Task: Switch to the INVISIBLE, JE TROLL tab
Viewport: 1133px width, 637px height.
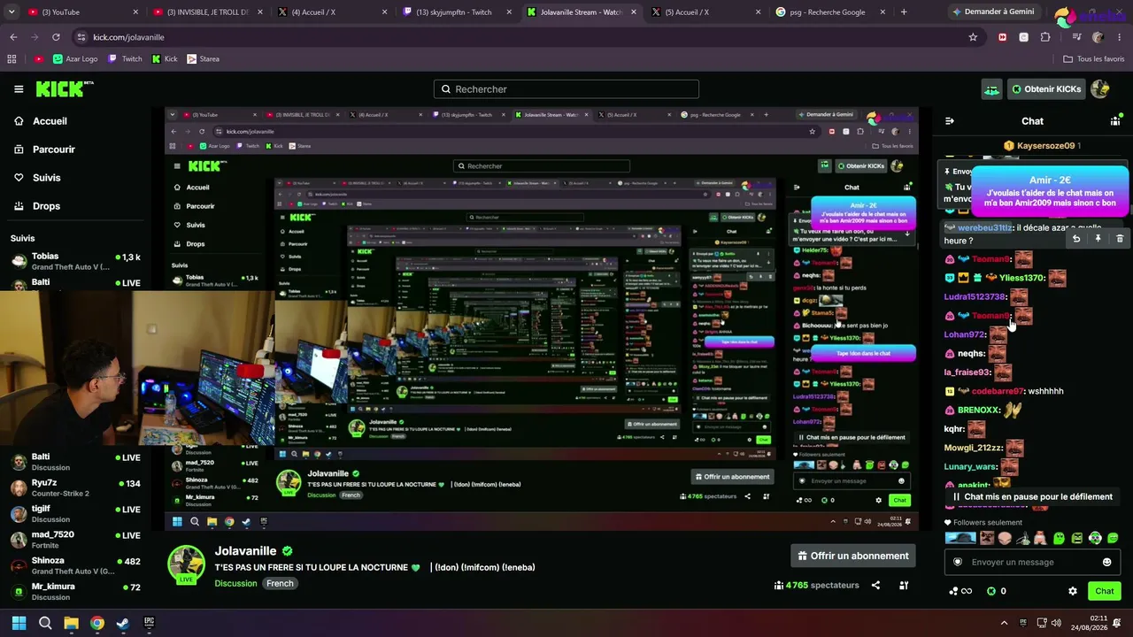Action: pyautogui.click(x=206, y=12)
